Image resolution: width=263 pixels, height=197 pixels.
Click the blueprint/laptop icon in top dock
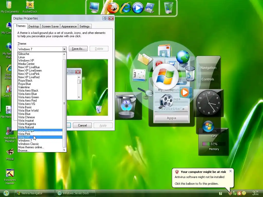point(149,8)
